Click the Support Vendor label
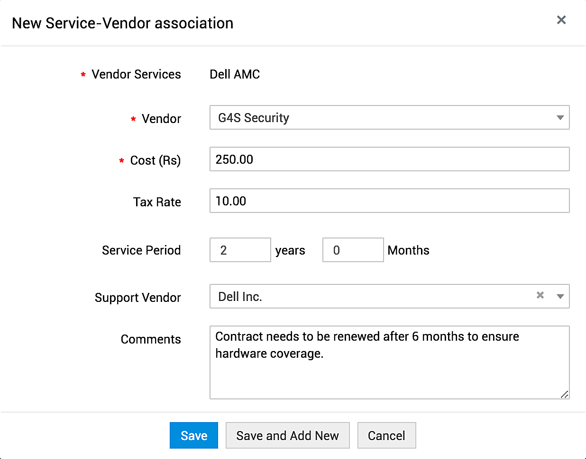Image resolution: width=586 pixels, height=459 pixels. click(x=137, y=298)
